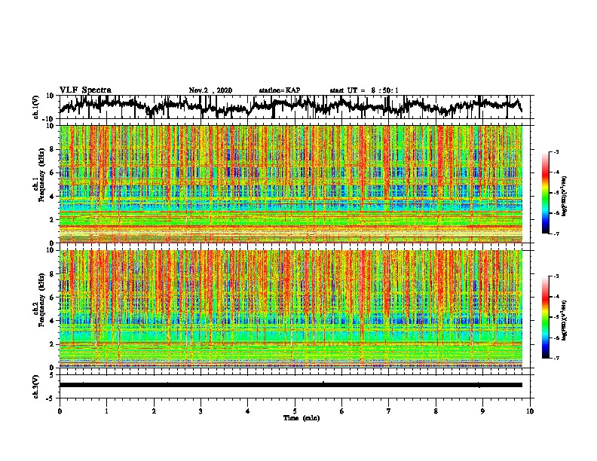Click the "9" time axis tick label
Viewport: 597px width, 461px height.
point(482,411)
